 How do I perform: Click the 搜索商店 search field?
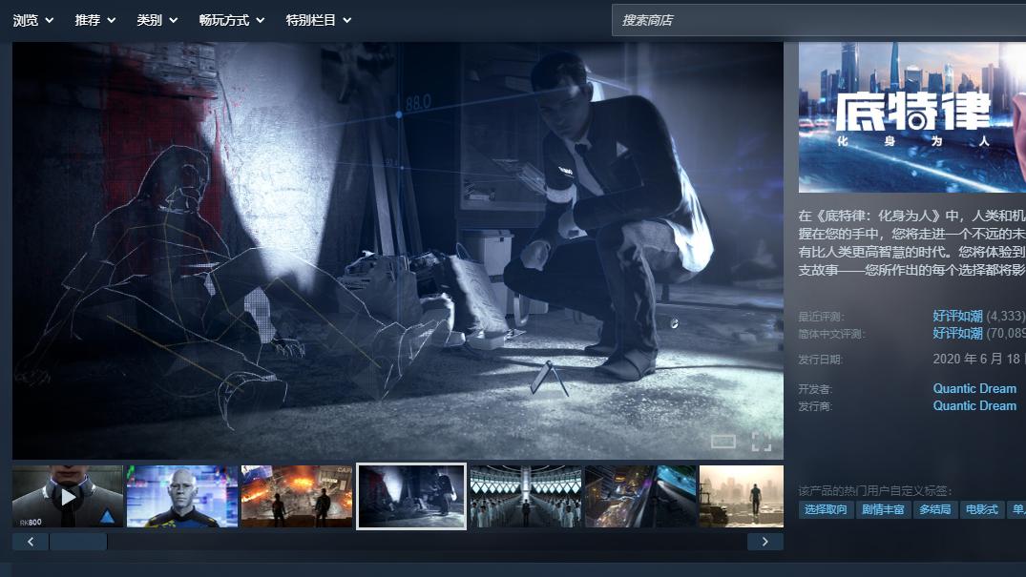tap(819, 20)
